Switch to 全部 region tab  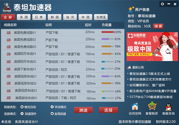pyautogui.click(x=8, y=17)
